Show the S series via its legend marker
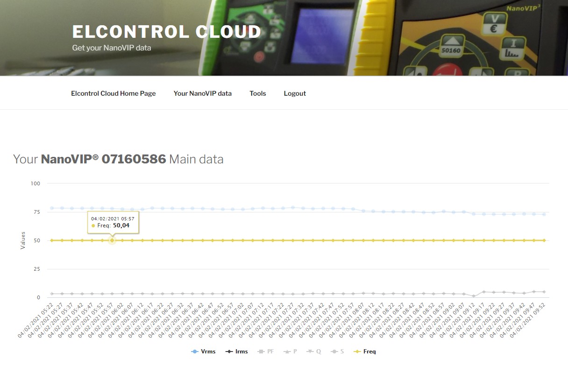 [338, 352]
